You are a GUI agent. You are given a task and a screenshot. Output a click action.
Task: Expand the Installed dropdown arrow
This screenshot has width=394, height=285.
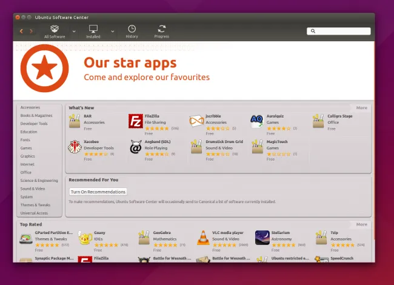[x=113, y=30]
